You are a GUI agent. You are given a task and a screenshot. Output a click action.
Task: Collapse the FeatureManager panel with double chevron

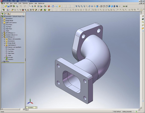[24, 14]
